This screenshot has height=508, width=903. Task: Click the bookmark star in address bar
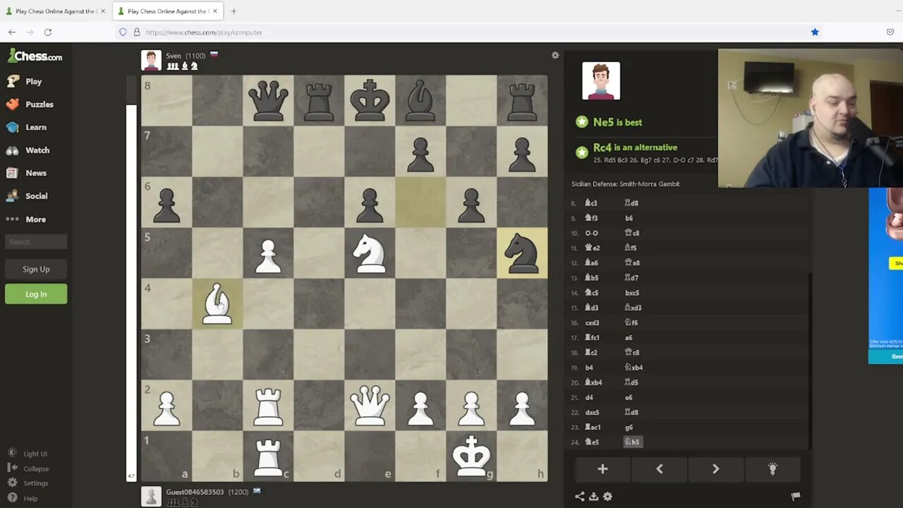pos(815,32)
